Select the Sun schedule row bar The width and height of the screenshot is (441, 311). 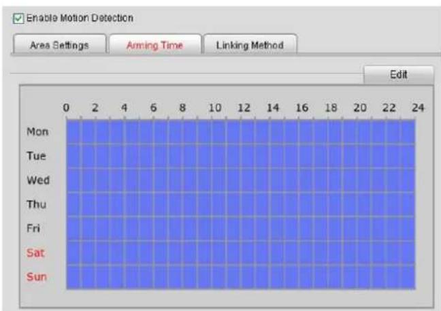pyautogui.click(x=241, y=277)
